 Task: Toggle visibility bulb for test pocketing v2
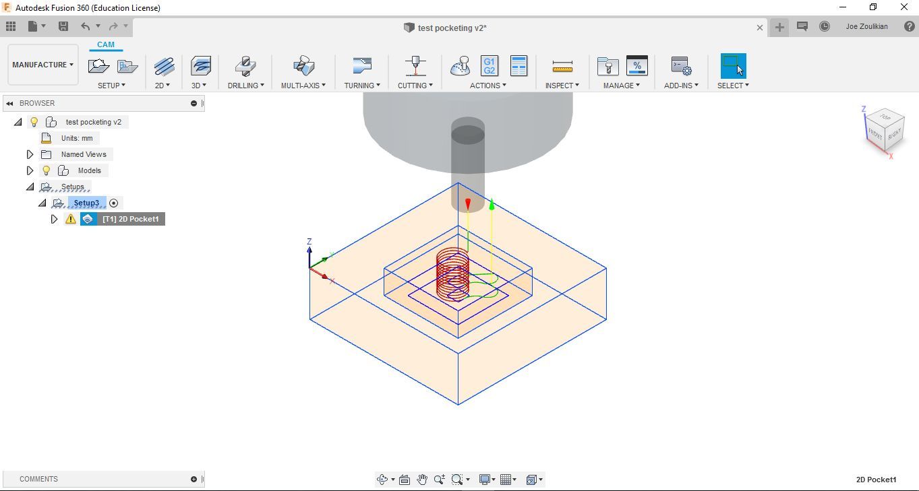[34, 122]
